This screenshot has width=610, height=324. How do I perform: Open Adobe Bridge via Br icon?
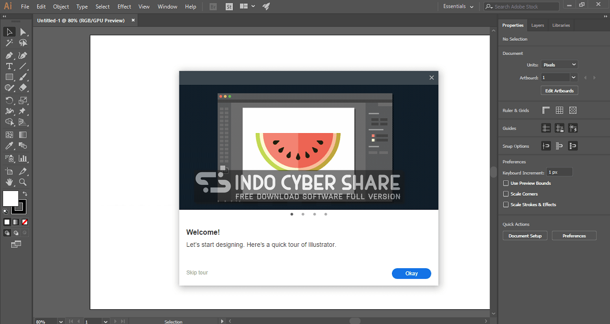(214, 7)
